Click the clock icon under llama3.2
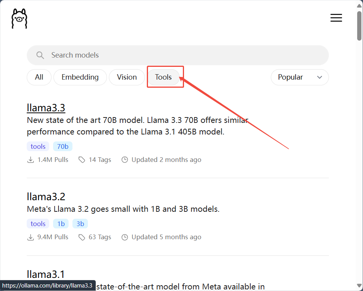The width and height of the screenshot is (363, 291). click(125, 237)
